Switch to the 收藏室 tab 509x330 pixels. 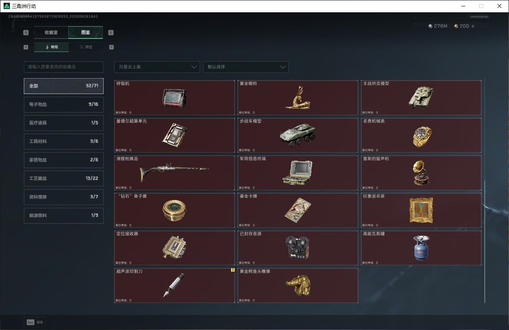point(51,33)
